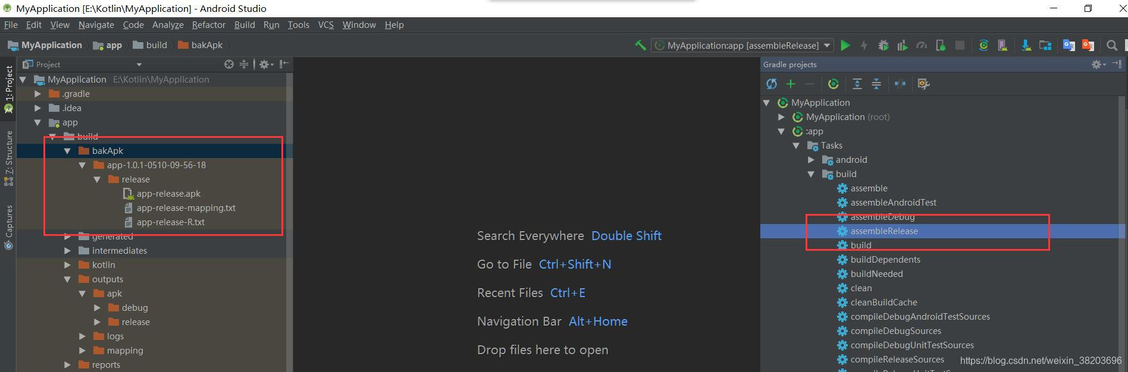
Task: Open the File menu
Action: [x=11, y=25]
